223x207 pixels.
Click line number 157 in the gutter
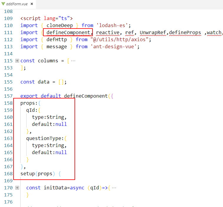(x=8, y=96)
